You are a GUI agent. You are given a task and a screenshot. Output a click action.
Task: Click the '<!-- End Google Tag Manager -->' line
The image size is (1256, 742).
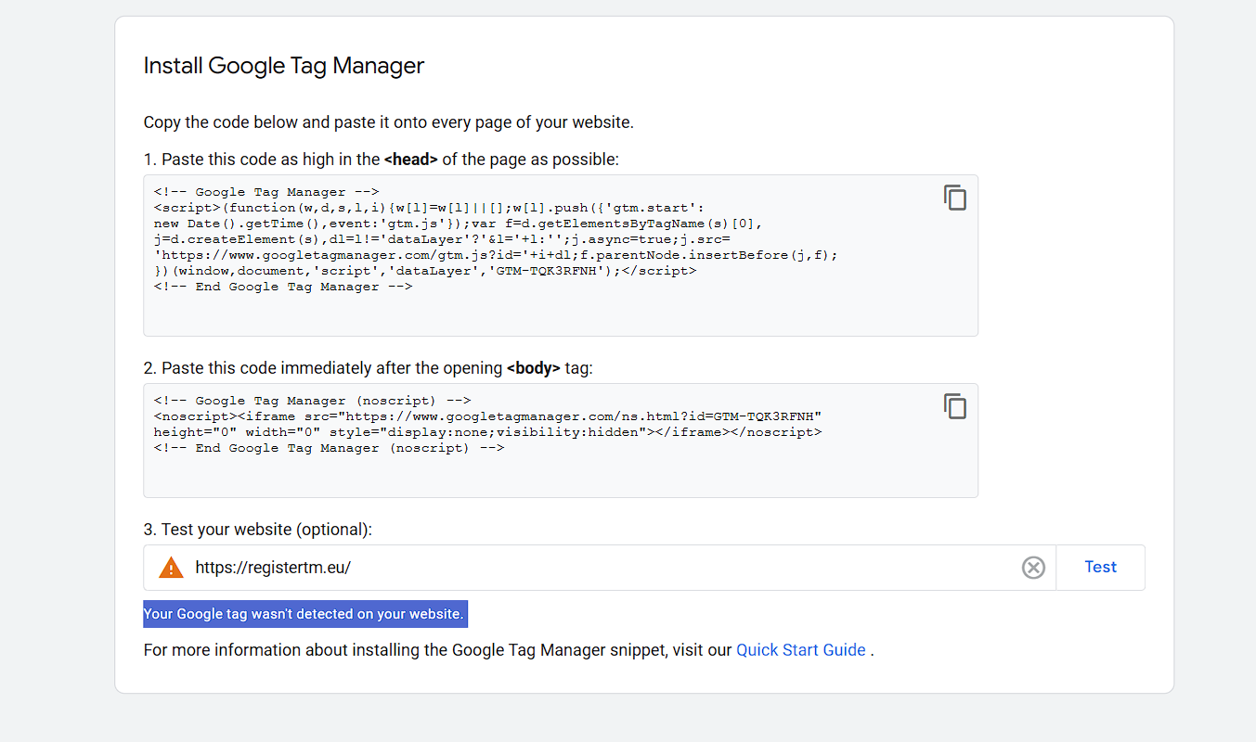tap(283, 287)
